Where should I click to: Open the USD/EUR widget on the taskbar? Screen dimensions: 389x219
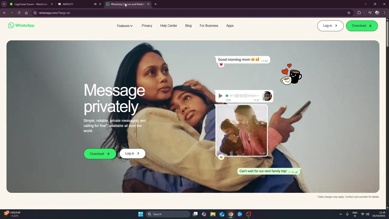12,214
